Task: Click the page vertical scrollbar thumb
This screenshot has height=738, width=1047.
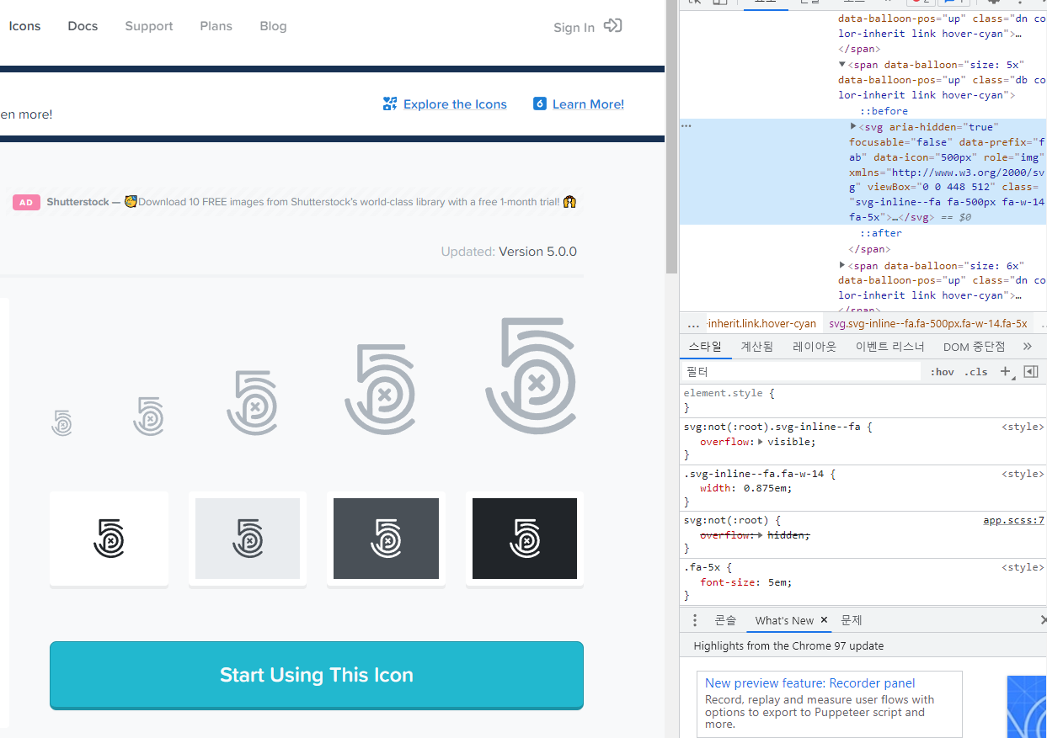Action: [671, 136]
